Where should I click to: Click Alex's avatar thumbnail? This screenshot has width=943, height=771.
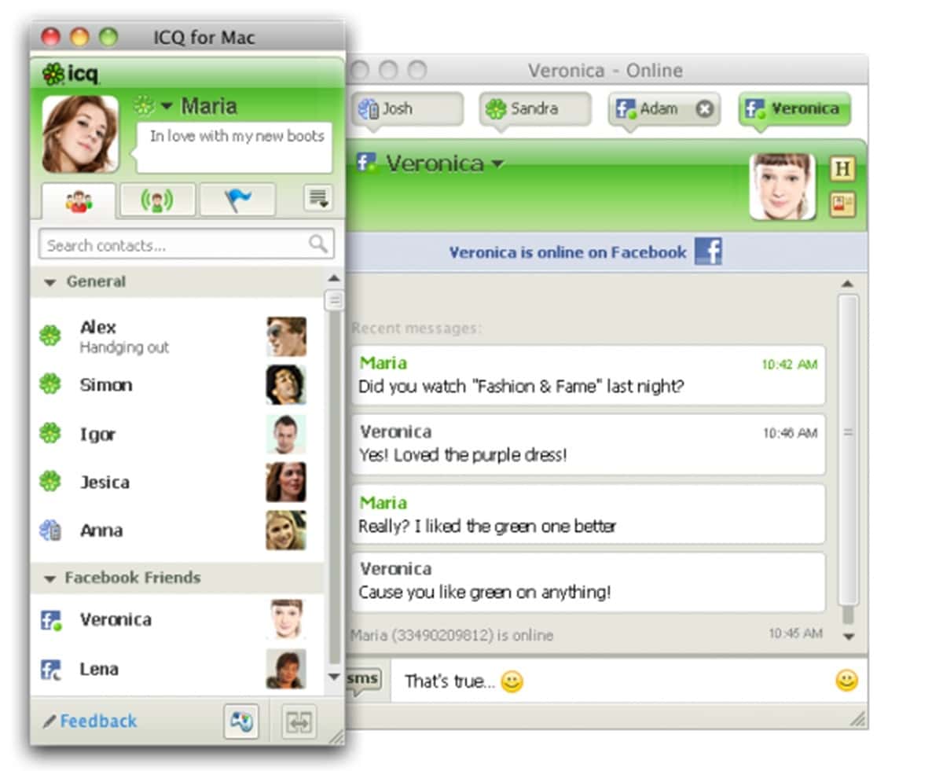[286, 336]
